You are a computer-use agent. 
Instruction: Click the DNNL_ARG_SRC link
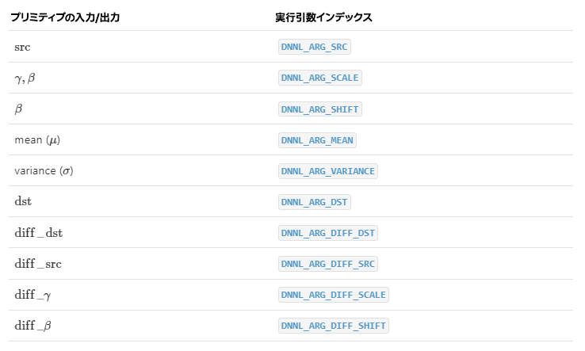314,47
